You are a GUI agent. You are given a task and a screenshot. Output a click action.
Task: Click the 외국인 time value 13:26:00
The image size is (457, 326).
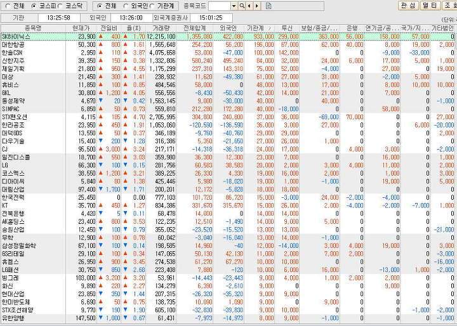coord(131,18)
